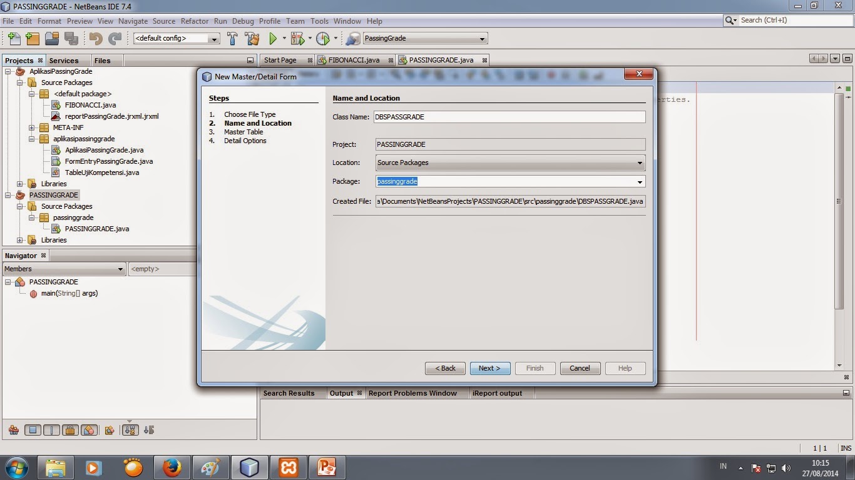Open the Report Problems Window tab
The width and height of the screenshot is (855, 480).
click(412, 393)
